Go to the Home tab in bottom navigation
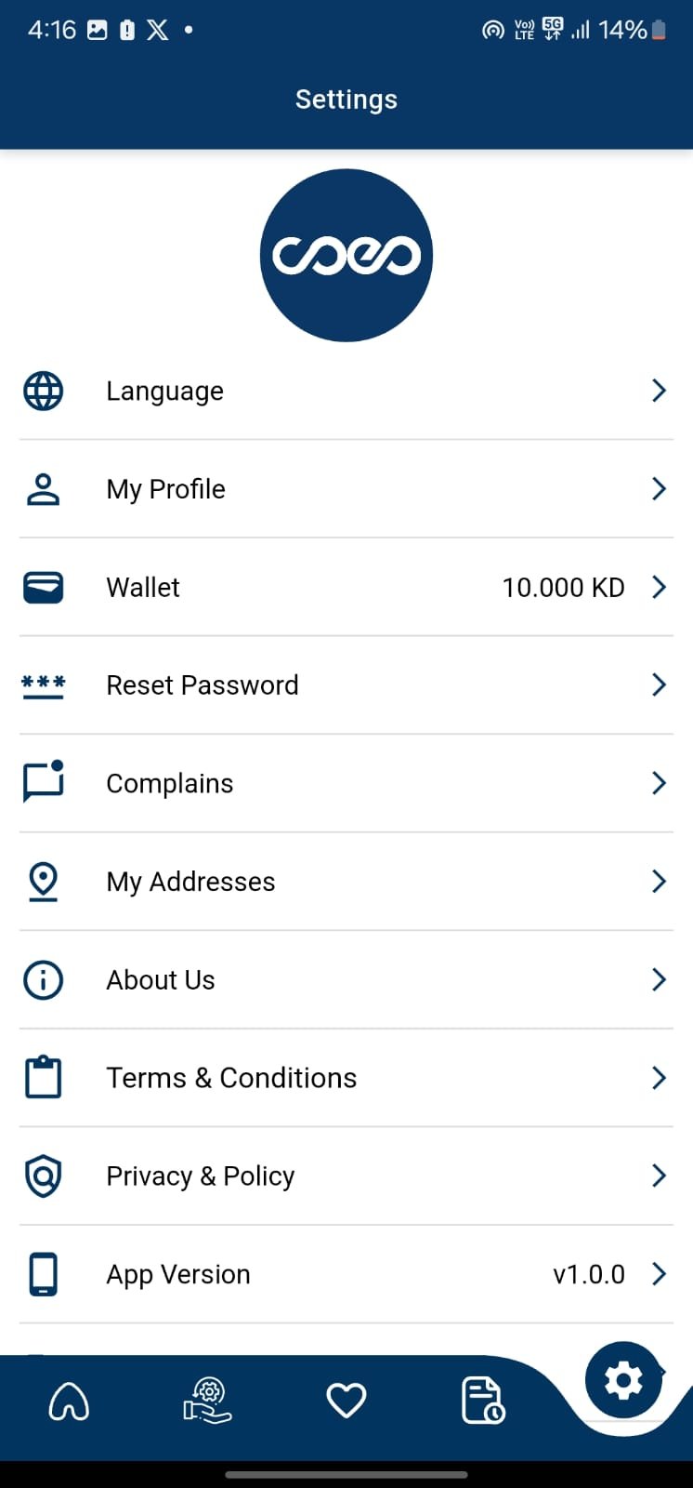This screenshot has height=1488, width=693. click(69, 1401)
